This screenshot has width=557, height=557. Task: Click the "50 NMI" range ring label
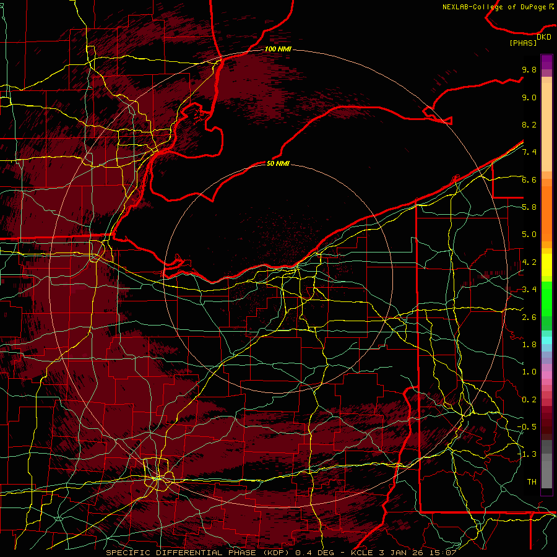point(278,163)
